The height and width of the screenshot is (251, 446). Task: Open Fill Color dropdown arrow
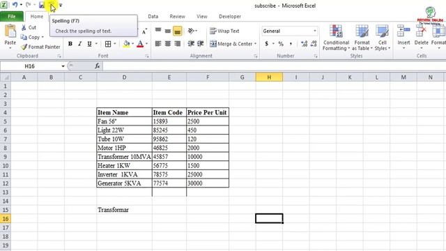point(133,44)
